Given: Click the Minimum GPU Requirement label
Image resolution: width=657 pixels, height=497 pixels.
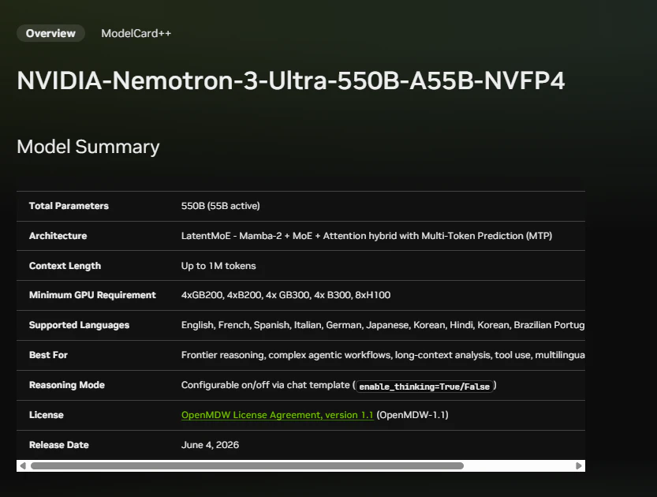Looking at the screenshot, I should (92, 295).
